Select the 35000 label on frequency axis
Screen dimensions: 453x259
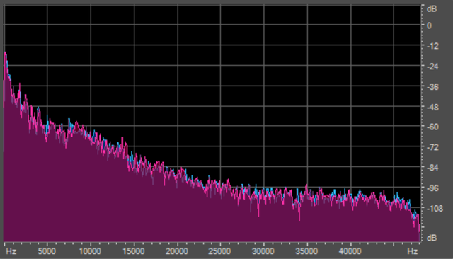[x=306, y=251]
